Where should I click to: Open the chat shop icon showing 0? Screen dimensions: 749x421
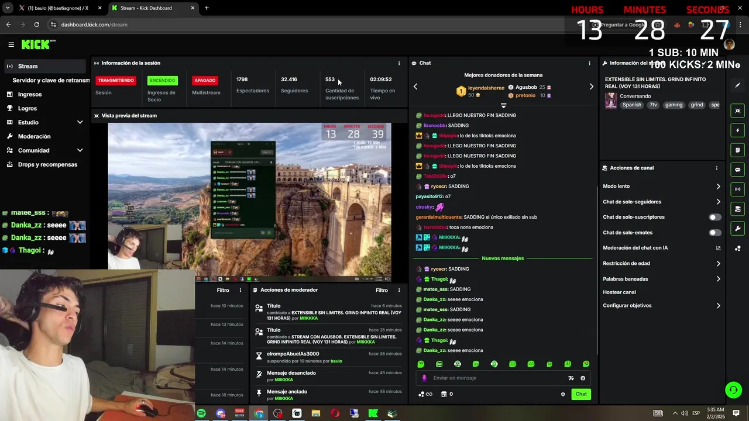[x=446, y=394]
